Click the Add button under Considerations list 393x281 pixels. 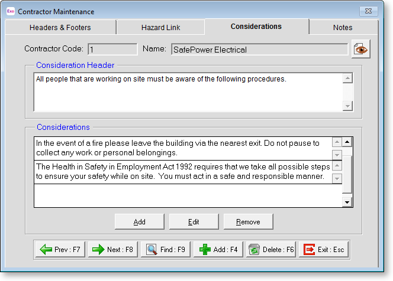(139, 221)
